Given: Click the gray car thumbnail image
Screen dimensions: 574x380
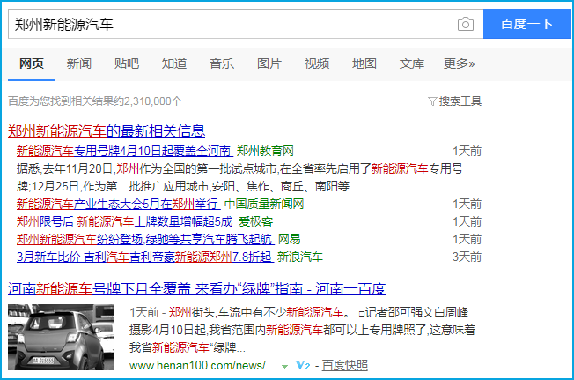Looking at the screenshot, I should (x=61, y=337).
